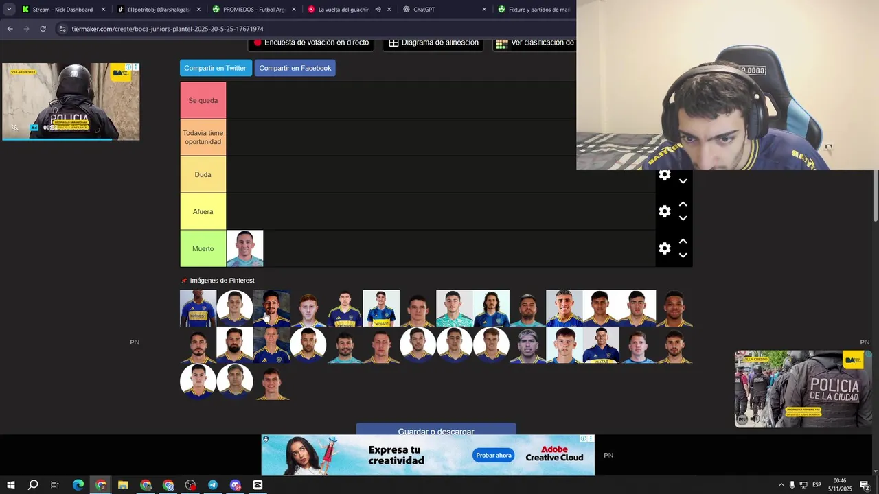Open network icon in system tray

click(803, 485)
